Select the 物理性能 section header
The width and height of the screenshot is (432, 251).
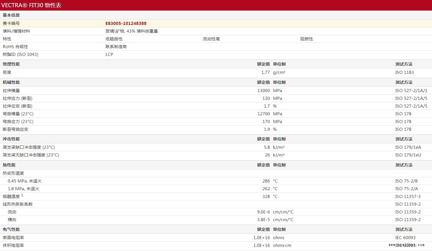tap(11, 64)
